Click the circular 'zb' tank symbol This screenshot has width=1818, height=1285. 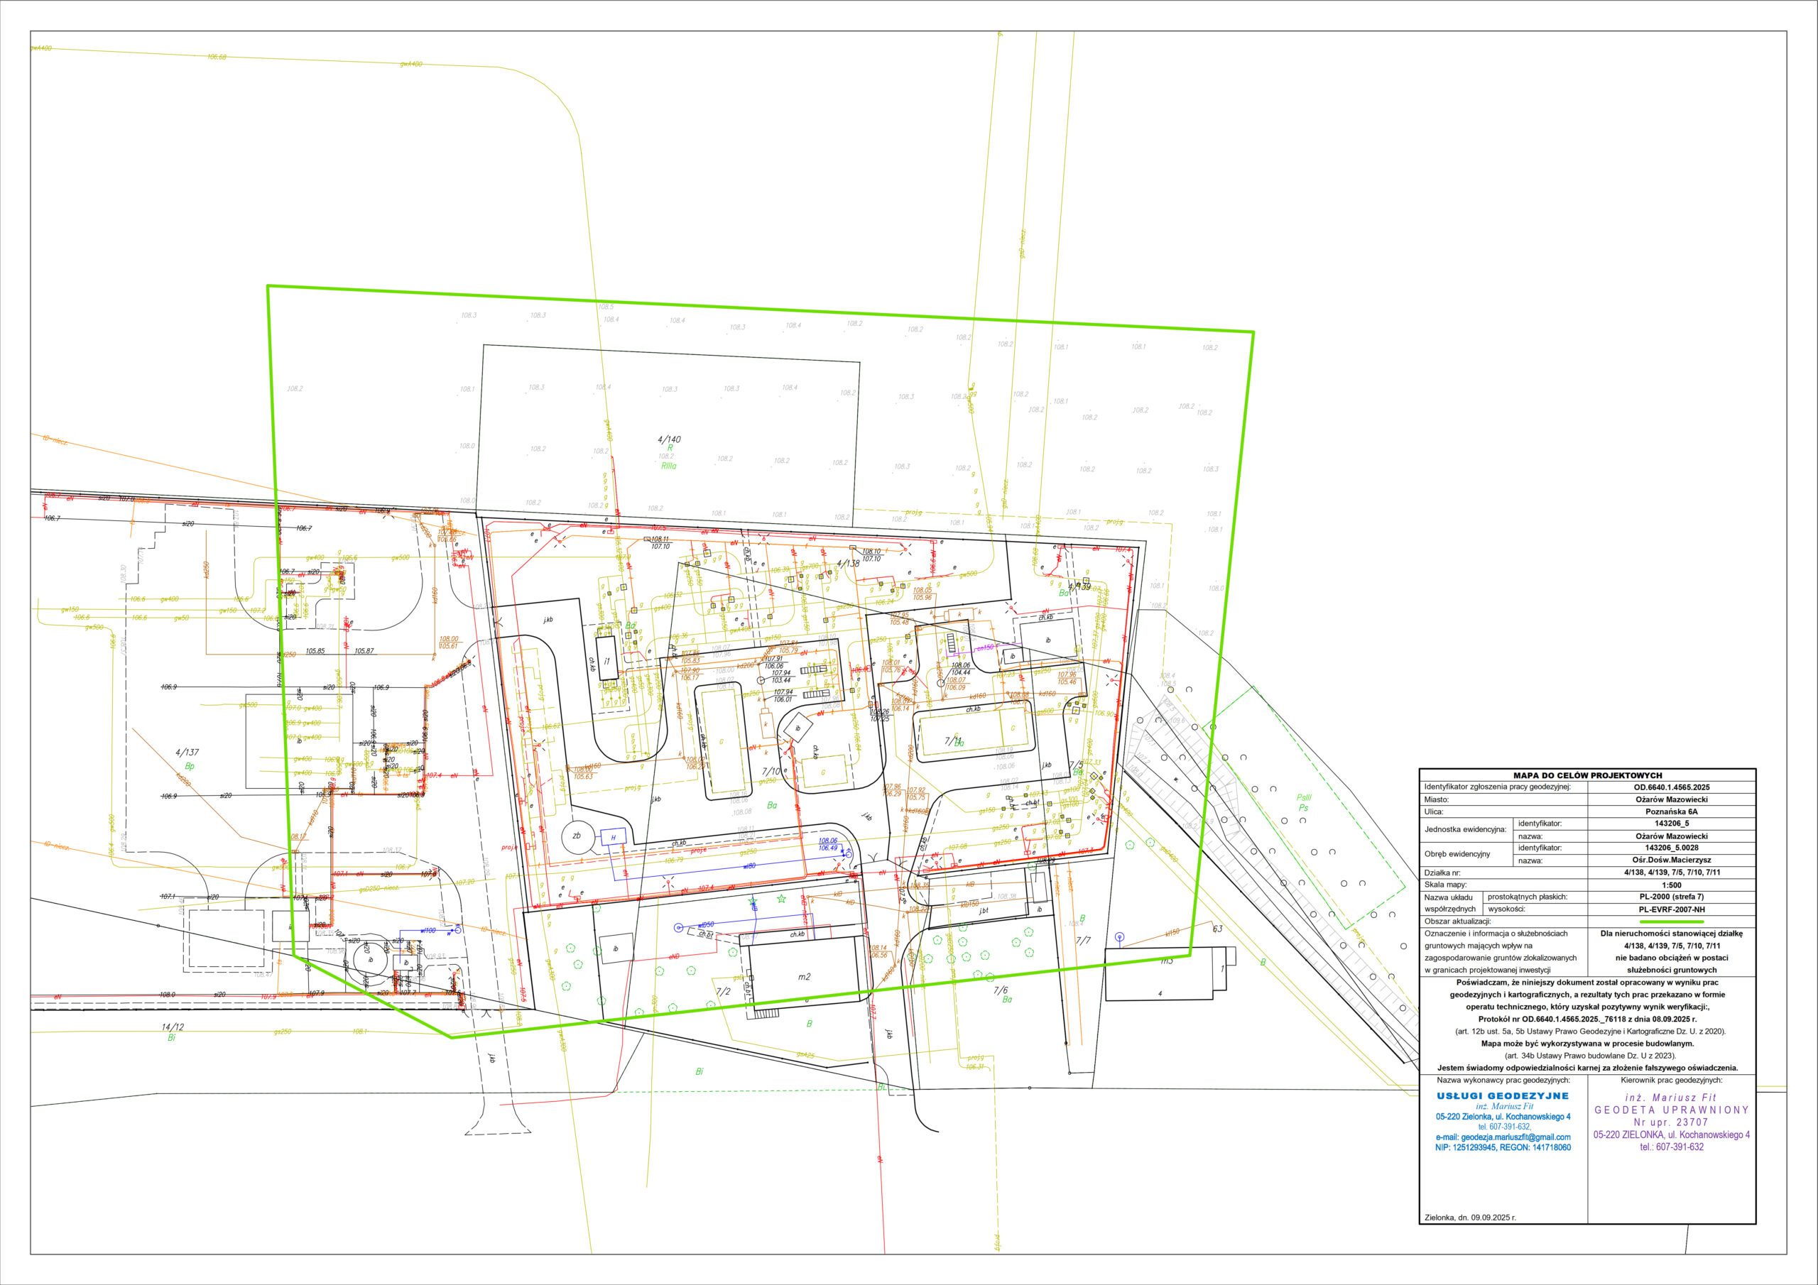[577, 836]
